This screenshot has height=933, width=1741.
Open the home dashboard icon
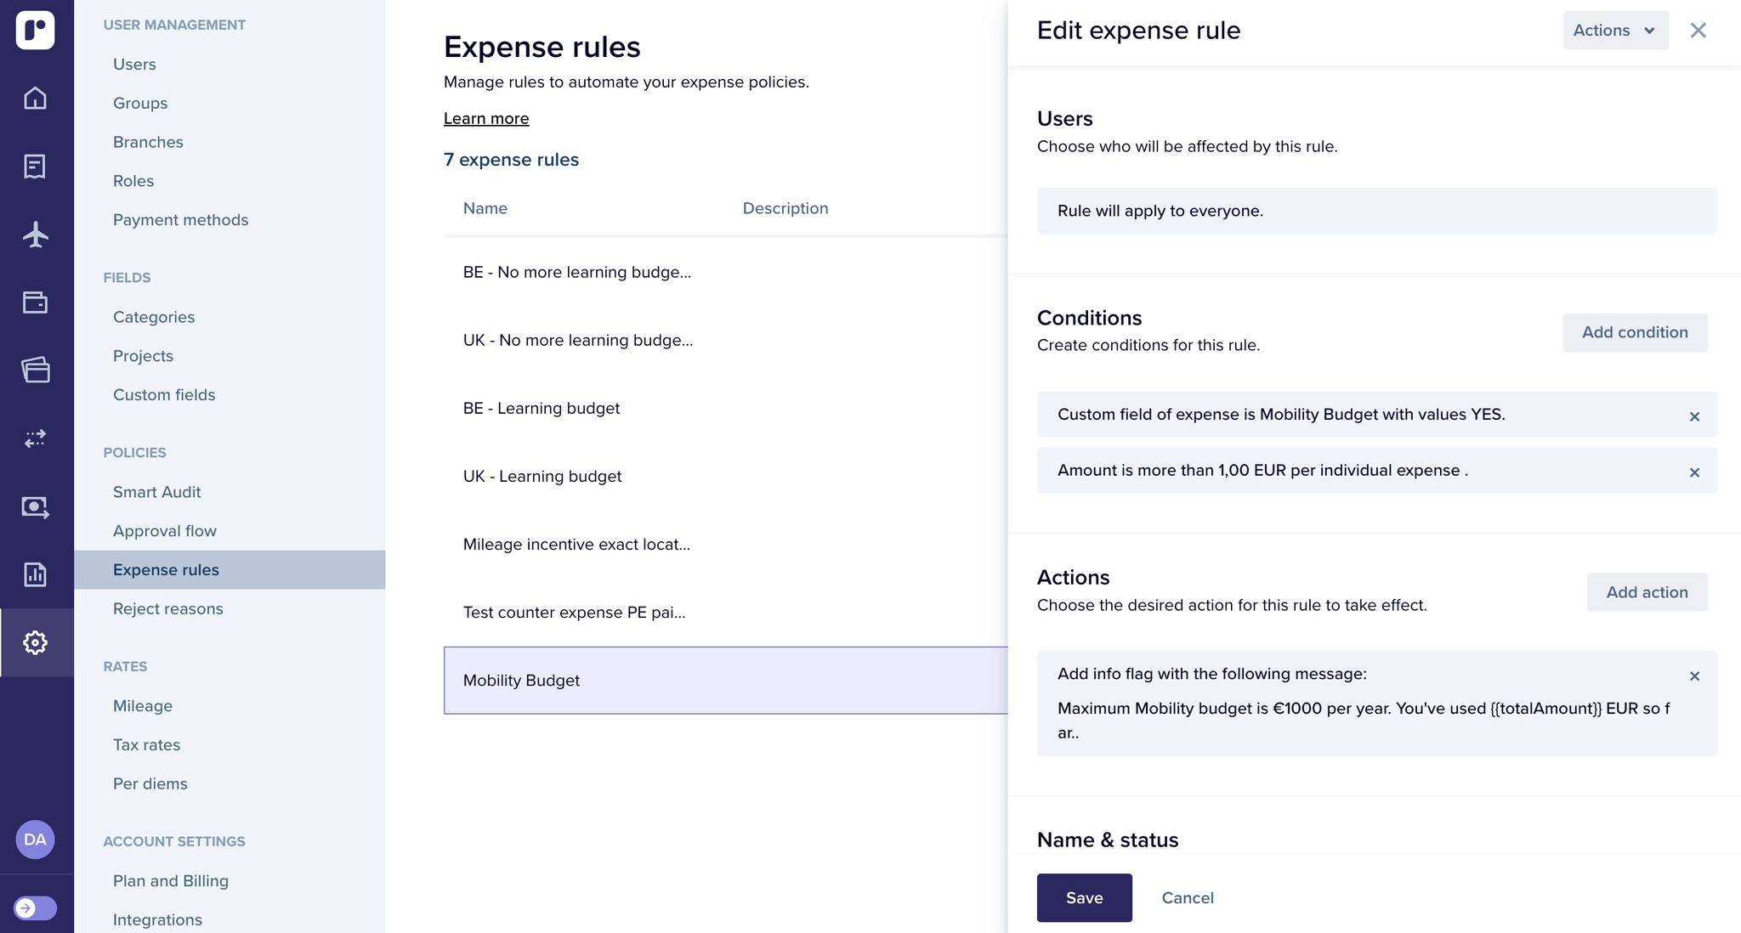pos(35,98)
